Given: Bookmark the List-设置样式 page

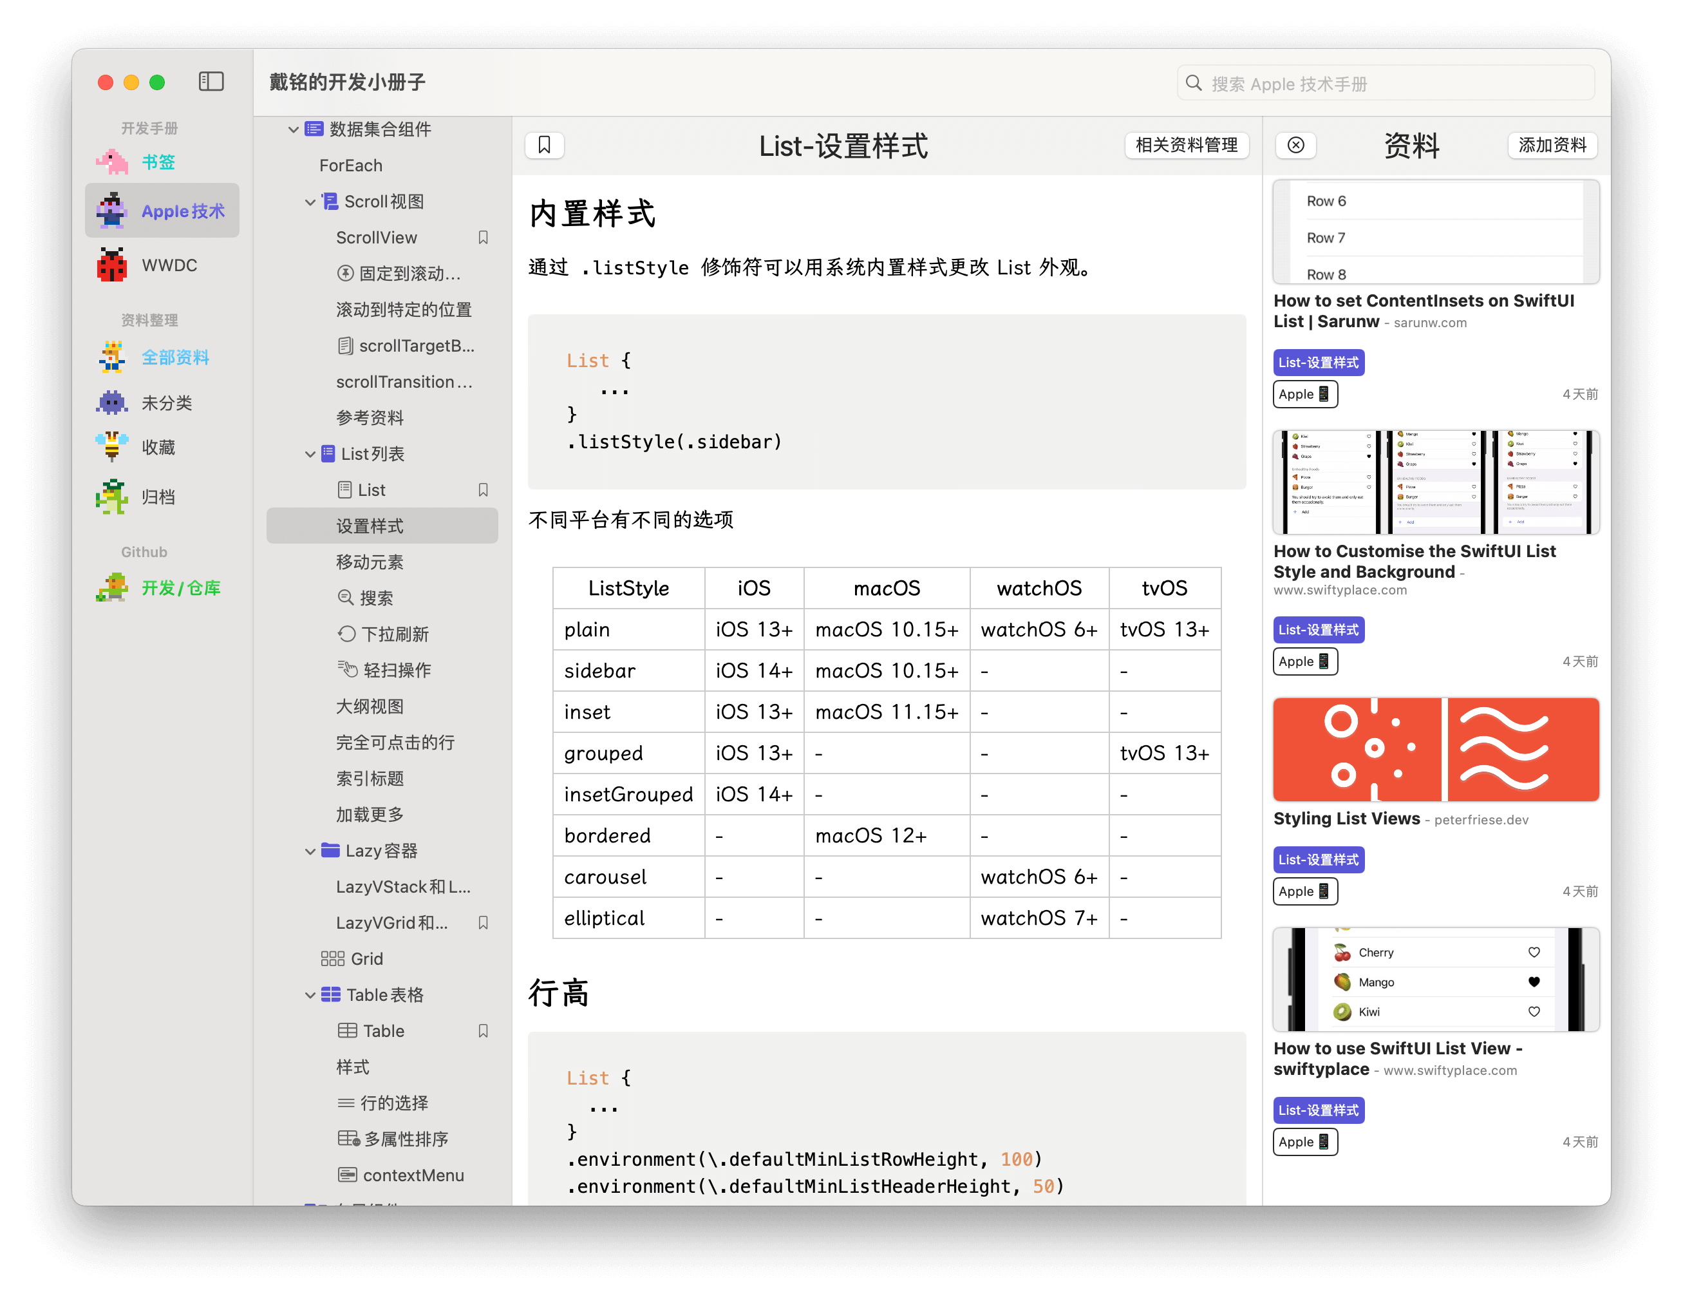Looking at the screenshot, I should click(544, 145).
